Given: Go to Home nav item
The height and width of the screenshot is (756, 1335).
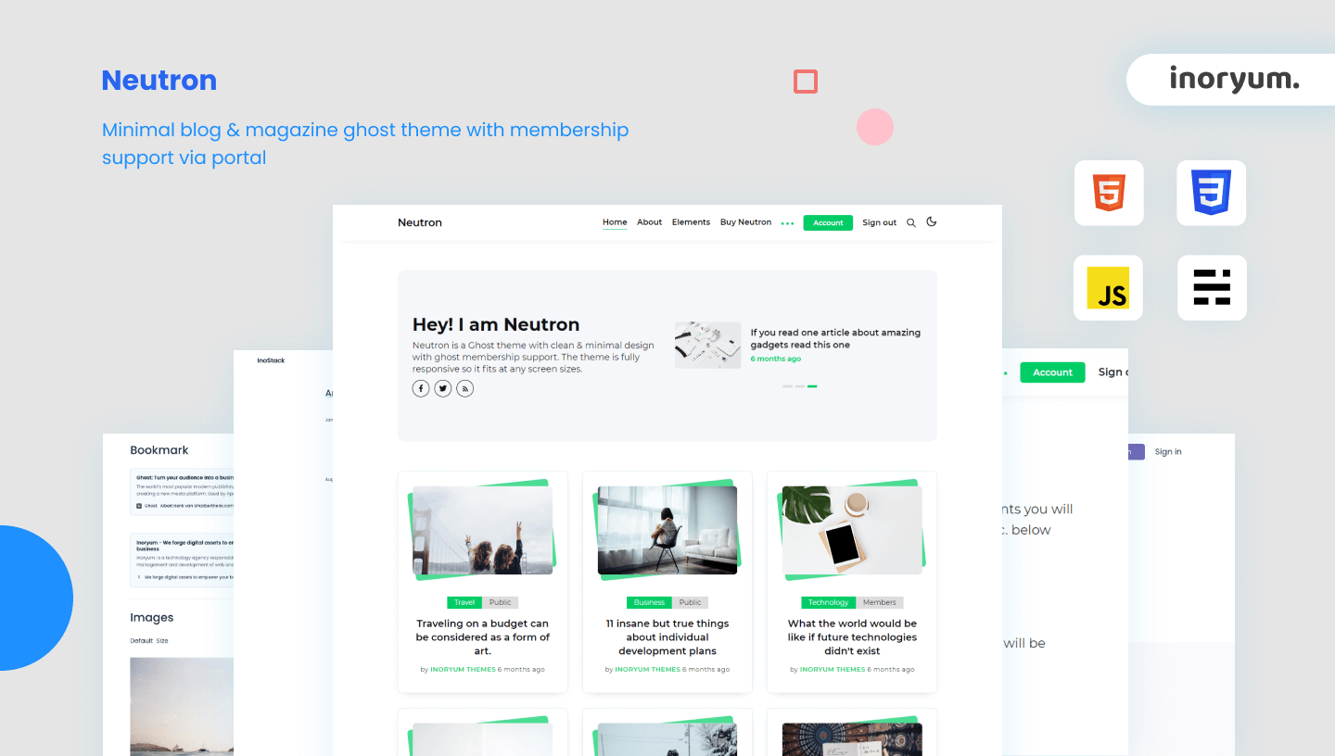Looking at the screenshot, I should (x=615, y=222).
